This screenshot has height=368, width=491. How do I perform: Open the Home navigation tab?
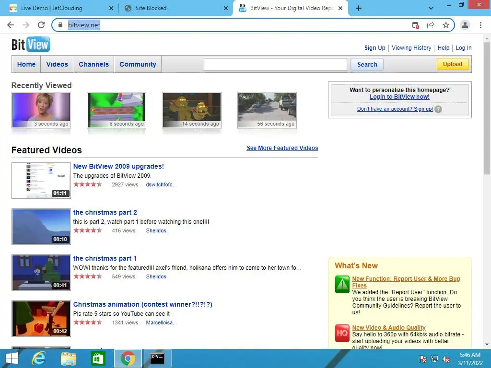(26, 64)
